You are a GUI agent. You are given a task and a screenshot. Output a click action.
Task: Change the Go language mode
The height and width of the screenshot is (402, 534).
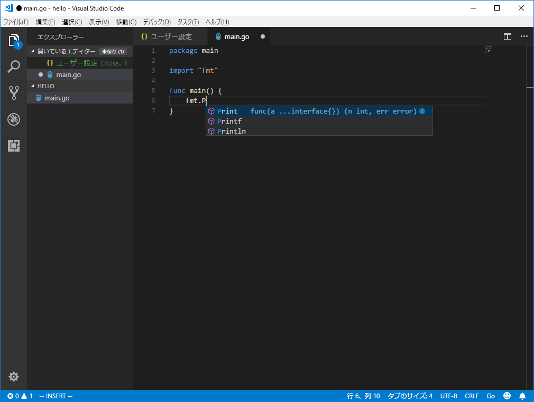(491, 396)
